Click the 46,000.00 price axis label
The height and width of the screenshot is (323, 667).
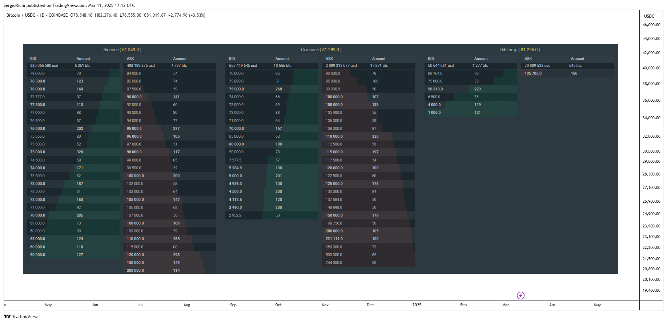click(651, 25)
